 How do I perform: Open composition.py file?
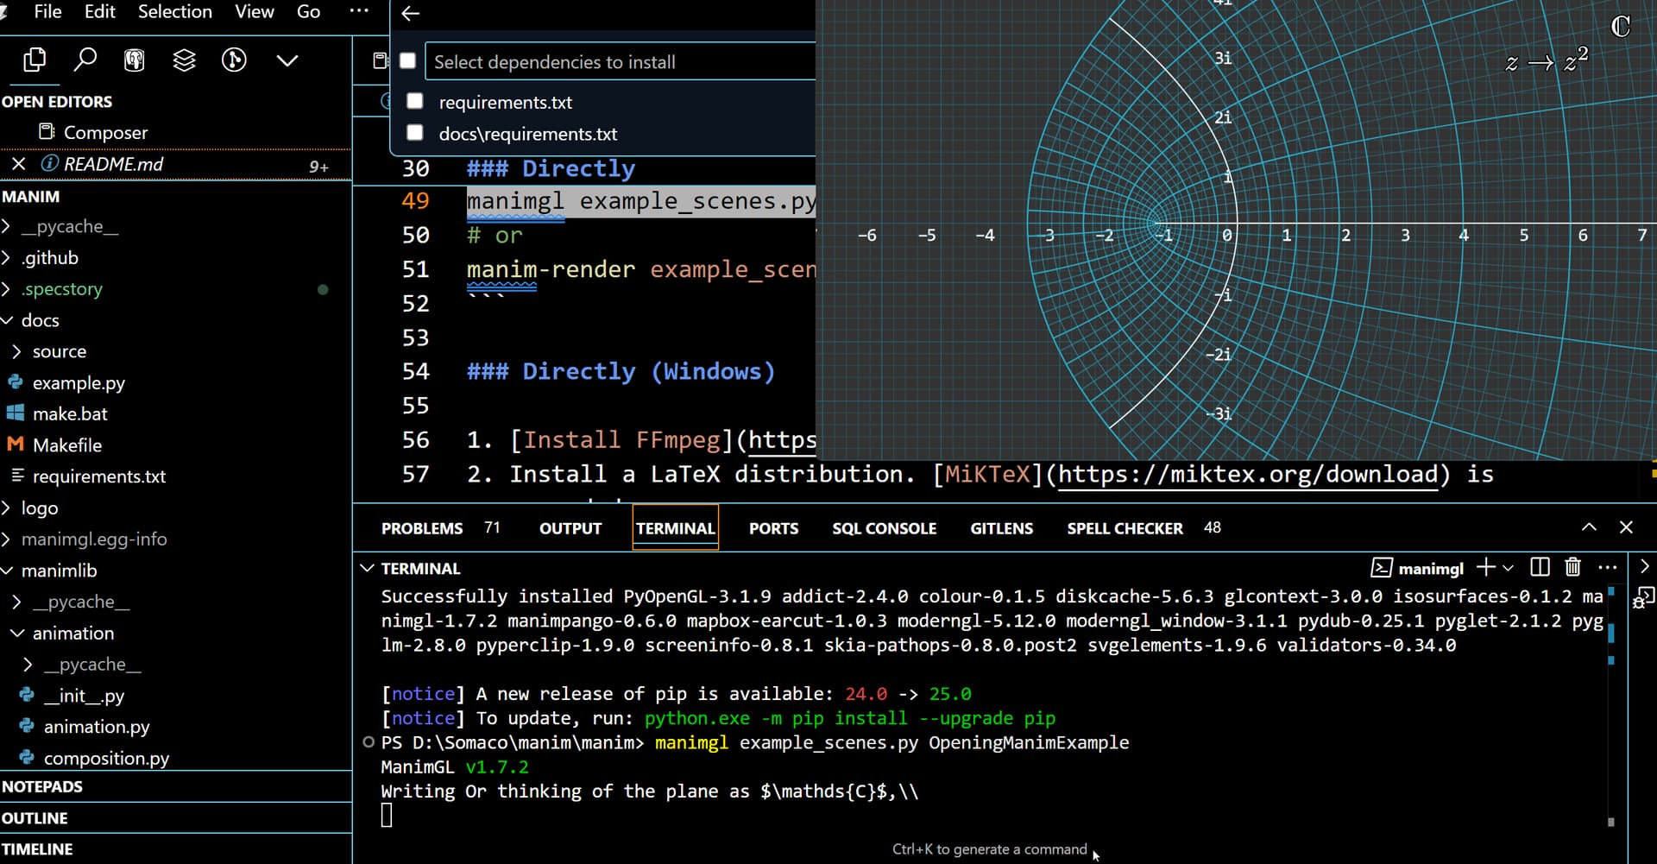pyautogui.click(x=106, y=758)
